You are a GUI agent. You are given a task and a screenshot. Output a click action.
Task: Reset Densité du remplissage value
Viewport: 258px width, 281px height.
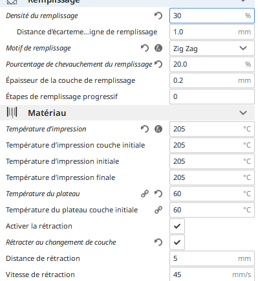click(158, 16)
